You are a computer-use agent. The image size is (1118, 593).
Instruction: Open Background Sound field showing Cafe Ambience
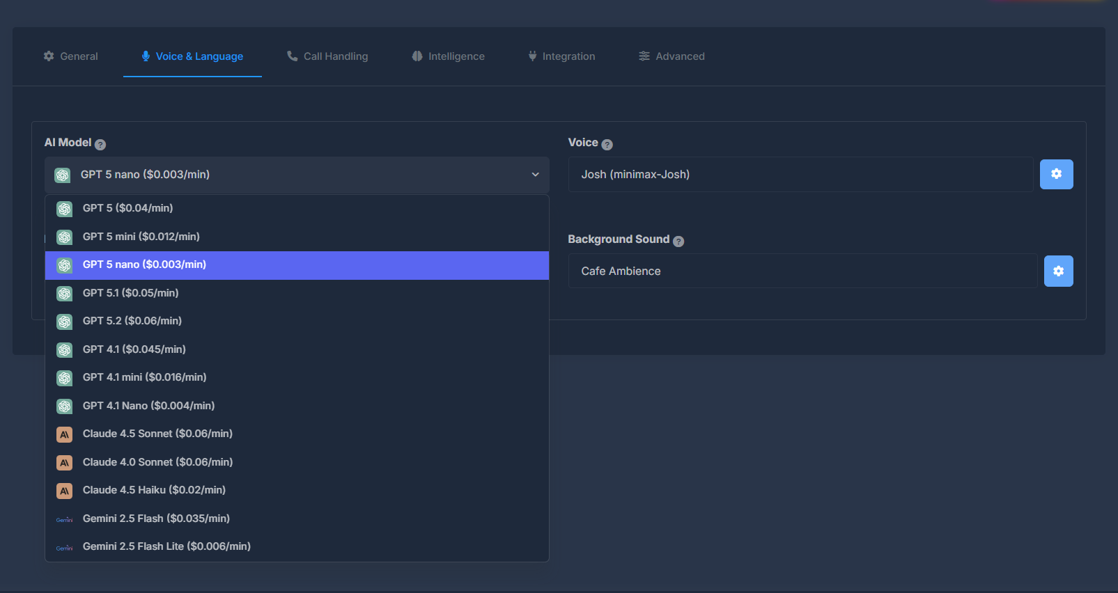[x=803, y=271]
